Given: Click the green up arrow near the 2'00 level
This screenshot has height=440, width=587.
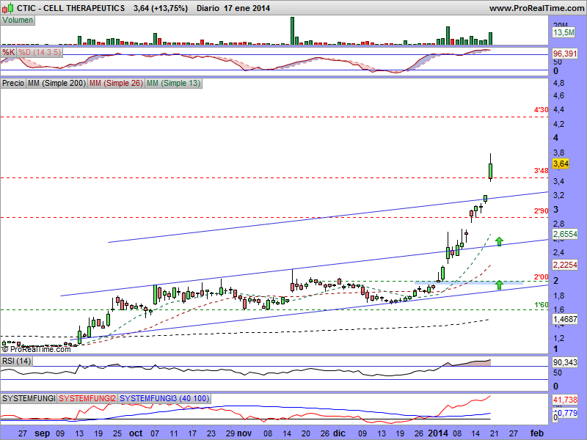Looking at the screenshot, I should [499, 285].
